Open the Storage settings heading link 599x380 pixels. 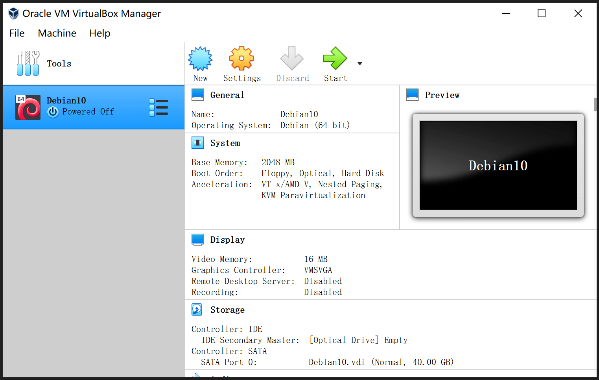[227, 310]
